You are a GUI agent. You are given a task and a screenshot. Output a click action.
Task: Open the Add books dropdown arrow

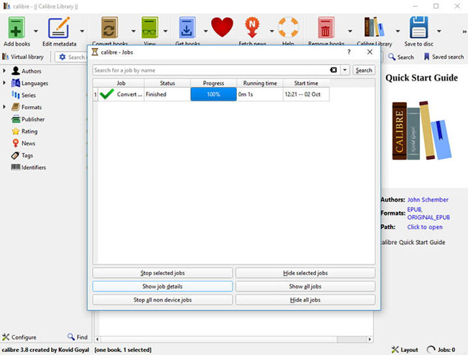click(x=35, y=31)
